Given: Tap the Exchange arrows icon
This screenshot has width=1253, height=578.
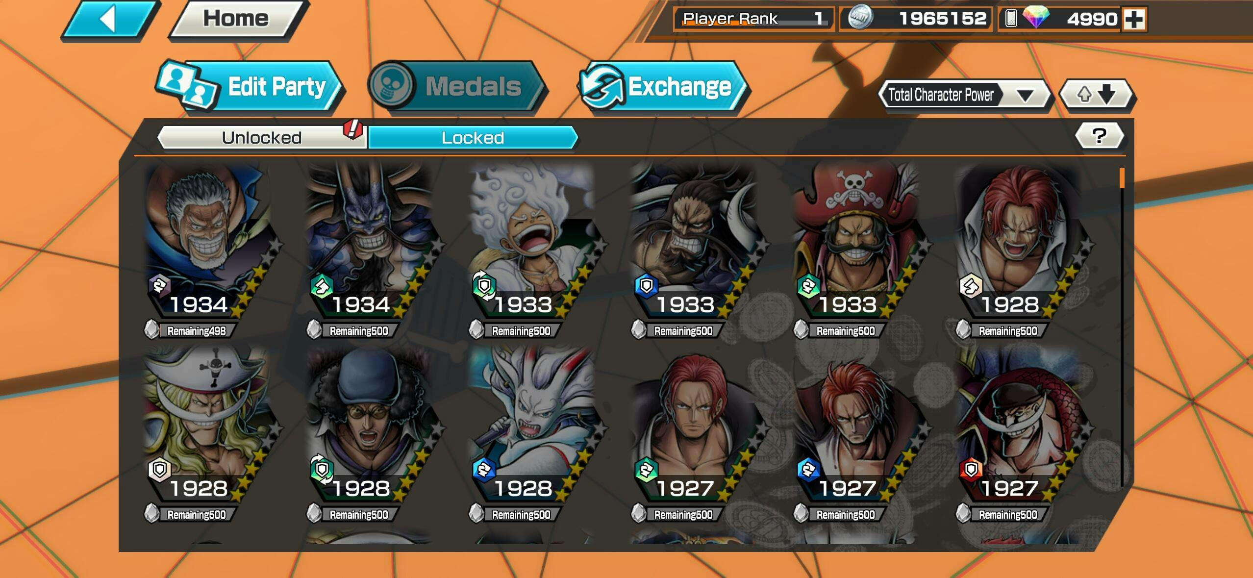Looking at the screenshot, I should 601,86.
